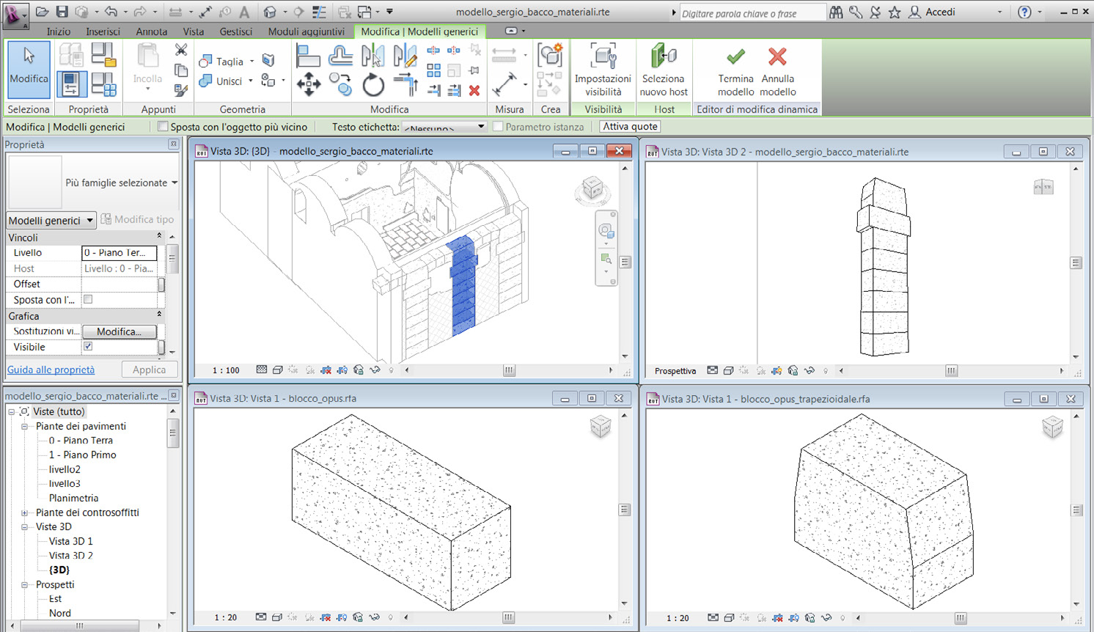Toggle the Parametro istanza checkbox
Screen dimensions: 1094x632
498,127
